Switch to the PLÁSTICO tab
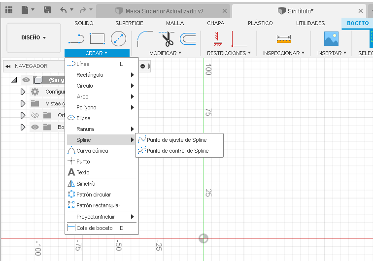373x261 pixels. (260, 23)
